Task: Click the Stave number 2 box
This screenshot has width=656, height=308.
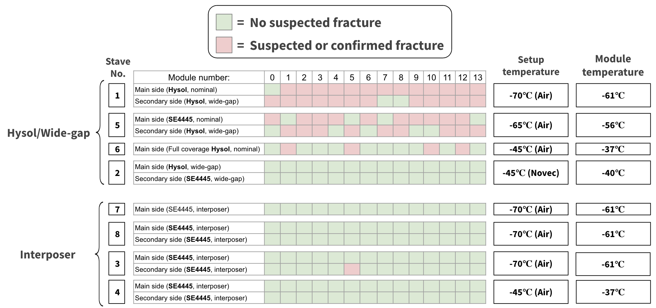Action: (x=117, y=173)
